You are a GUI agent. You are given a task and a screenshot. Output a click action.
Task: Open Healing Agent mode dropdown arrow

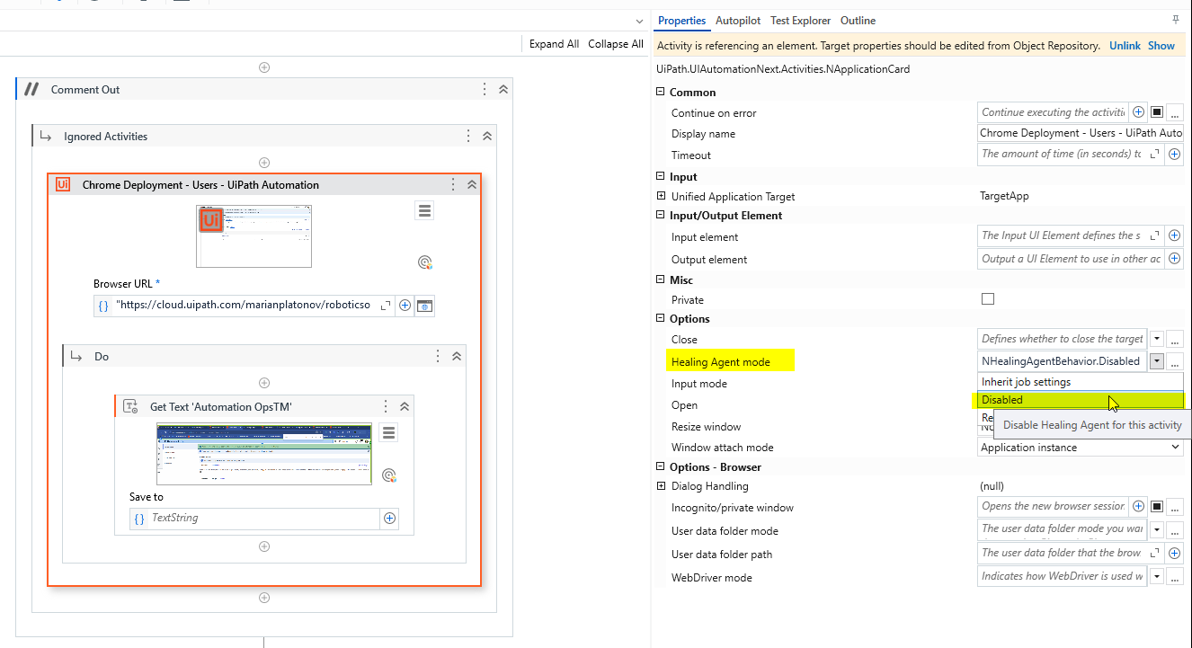pyautogui.click(x=1157, y=361)
